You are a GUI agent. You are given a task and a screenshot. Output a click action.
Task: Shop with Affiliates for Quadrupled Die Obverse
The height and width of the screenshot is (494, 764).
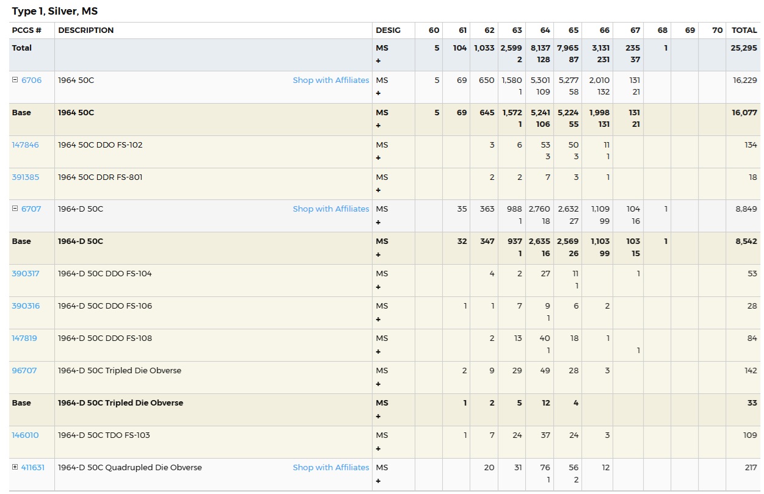coord(331,467)
